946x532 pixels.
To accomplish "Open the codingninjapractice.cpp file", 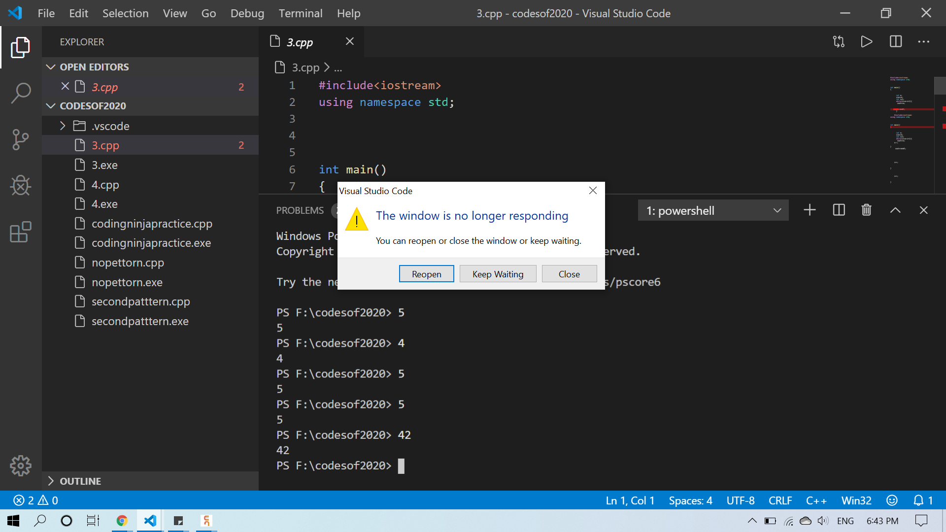I will [x=152, y=224].
